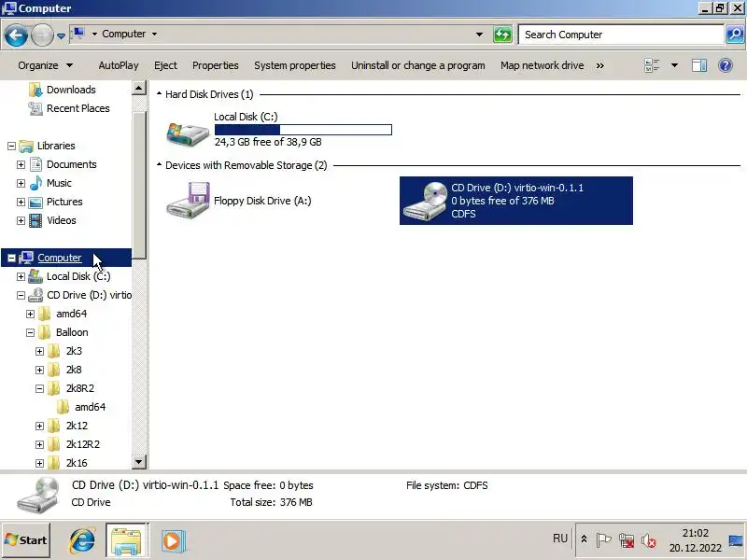This screenshot has width=747, height=560.
Task: Collapse the Computer tree node
Action: pyautogui.click(x=11, y=258)
